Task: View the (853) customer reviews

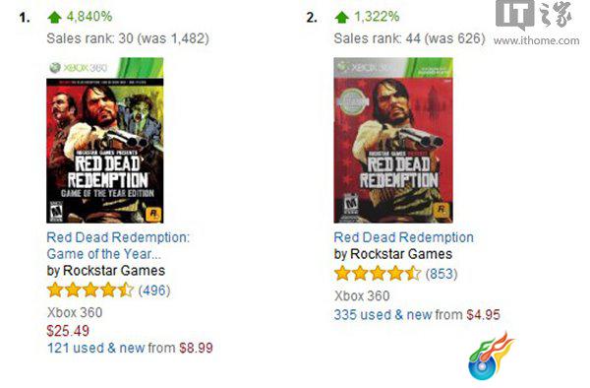Action: pos(442,274)
